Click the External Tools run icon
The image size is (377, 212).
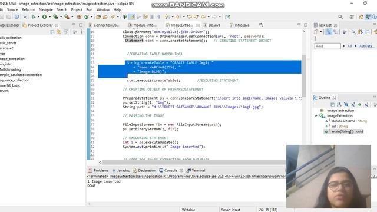[x=67, y=16]
